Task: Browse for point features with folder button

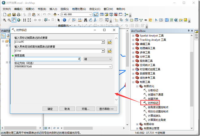Action: [110, 42]
